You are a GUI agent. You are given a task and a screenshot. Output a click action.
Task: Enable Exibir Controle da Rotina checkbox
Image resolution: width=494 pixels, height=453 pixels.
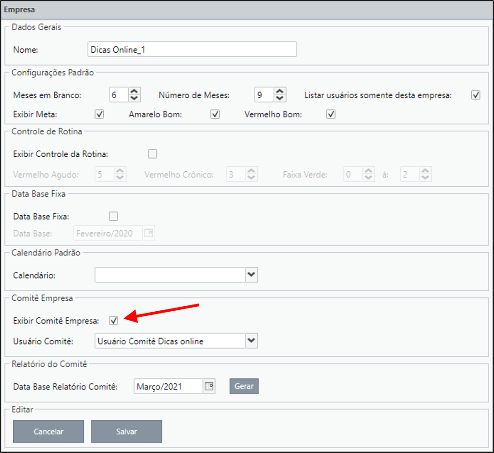point(152,154)
